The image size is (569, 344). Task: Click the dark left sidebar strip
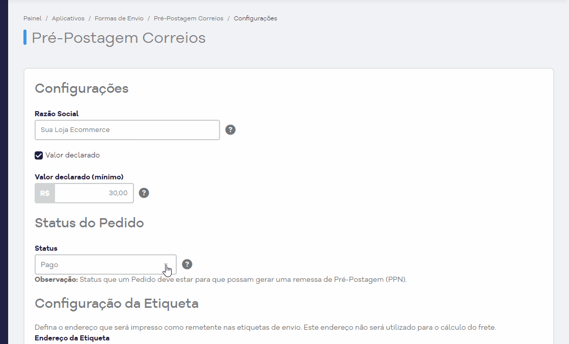click(4, 172)
